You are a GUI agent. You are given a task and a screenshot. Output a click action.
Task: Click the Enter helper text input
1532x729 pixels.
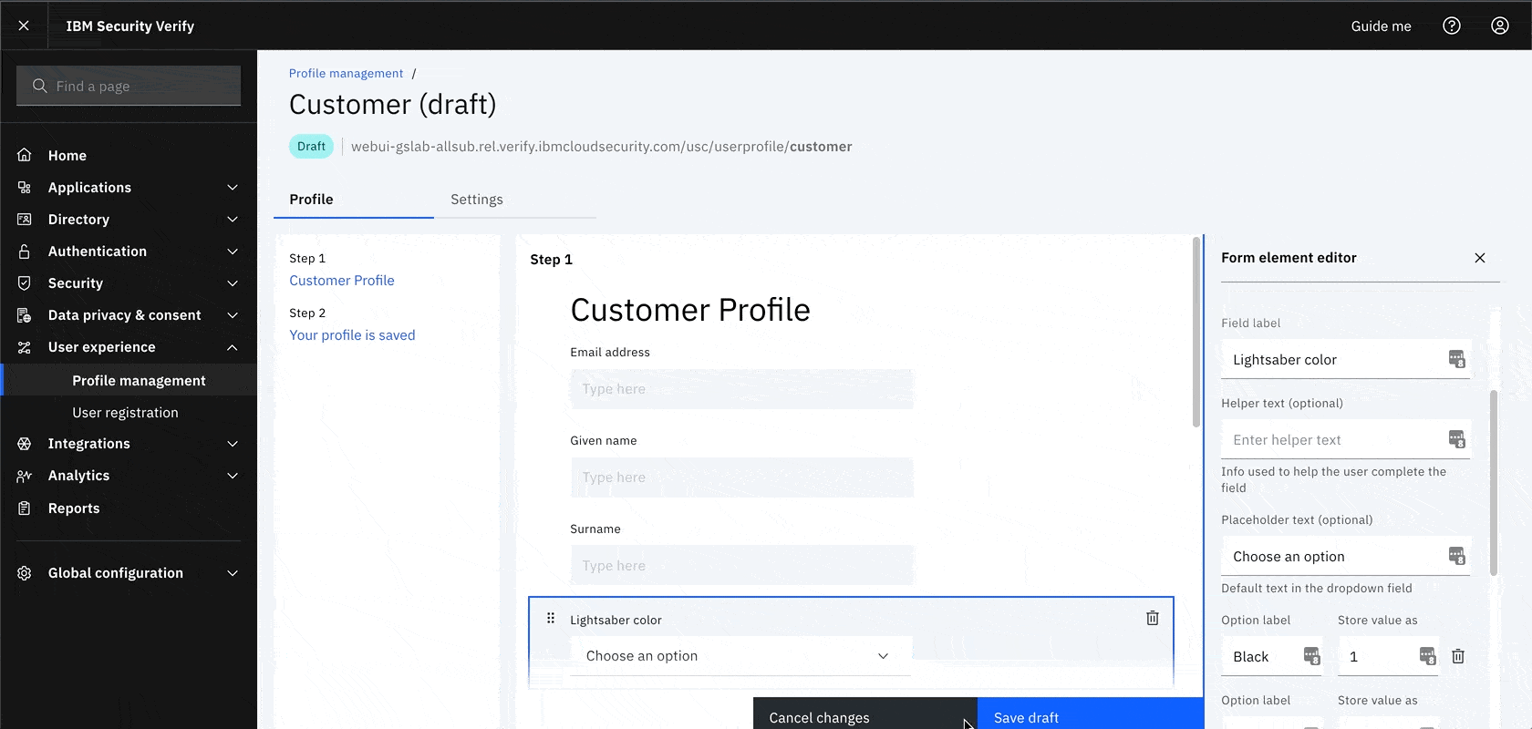pos(1345,439)
